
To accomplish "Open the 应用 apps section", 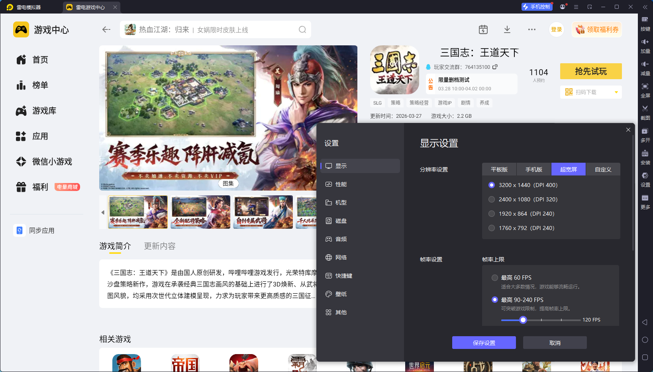I will pos(32,136).
